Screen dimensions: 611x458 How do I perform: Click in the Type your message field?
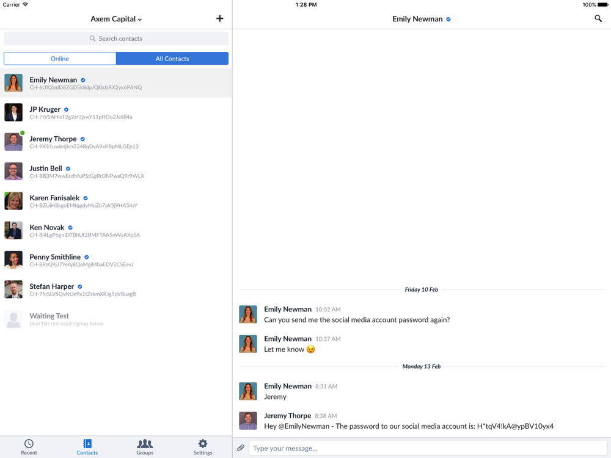click(x=428, y=448)
